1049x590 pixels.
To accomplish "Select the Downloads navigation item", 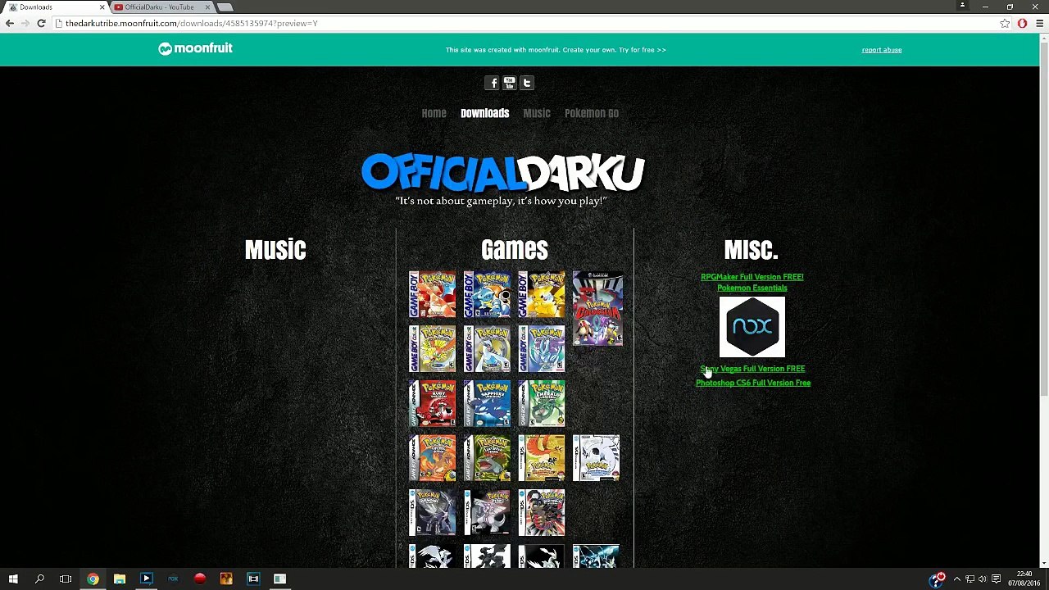I will (x=484, y=113).
